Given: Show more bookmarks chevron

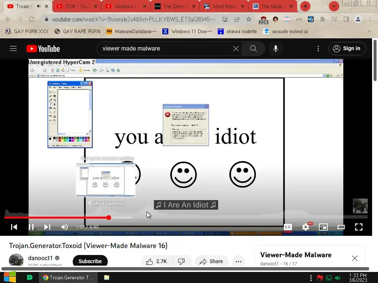Looking at the screenshot, I should point(369,32).
